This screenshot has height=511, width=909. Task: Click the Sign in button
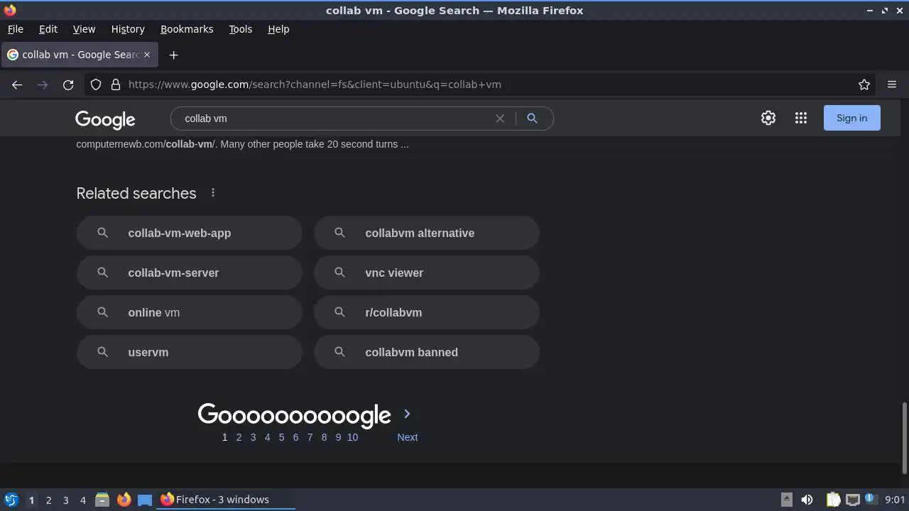point(851,118)
